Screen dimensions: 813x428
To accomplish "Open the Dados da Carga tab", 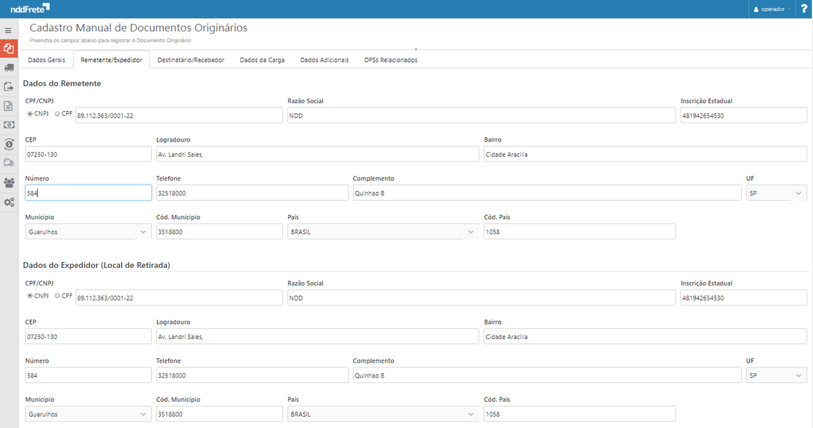I will coord(262,60).
